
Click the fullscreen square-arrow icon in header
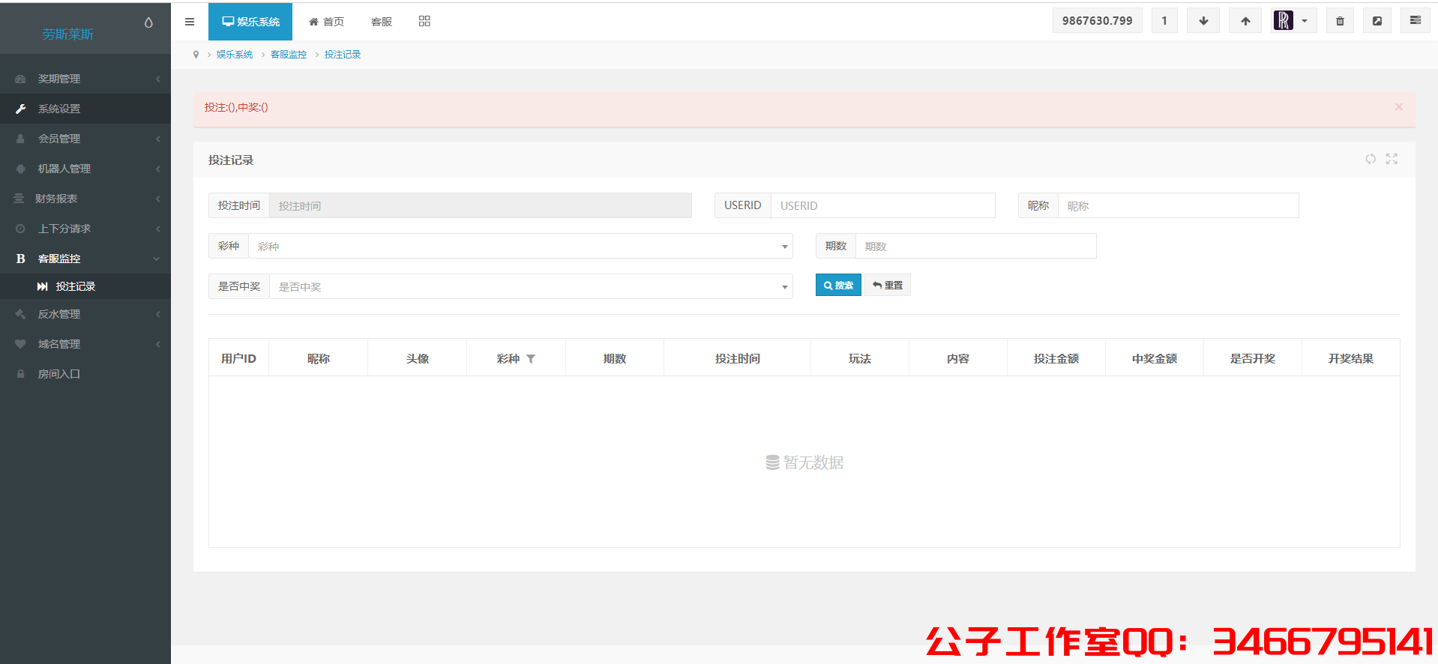pos(1377,21)
